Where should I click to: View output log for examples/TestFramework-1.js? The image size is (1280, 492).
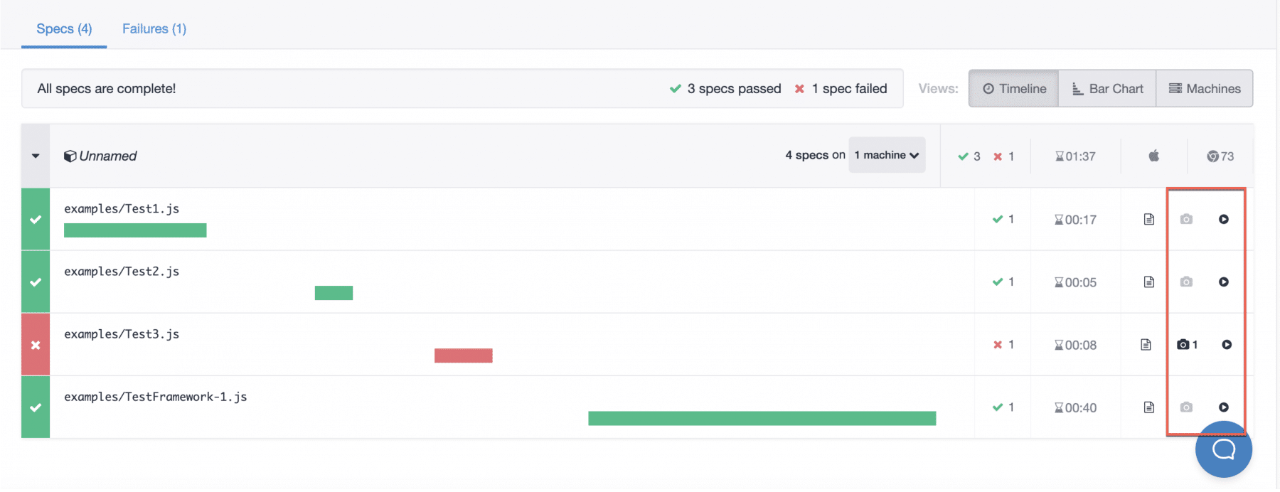(1148, 407)
